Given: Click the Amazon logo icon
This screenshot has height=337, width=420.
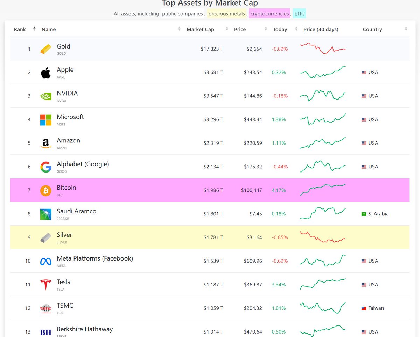Looking at the screenshot, I should pos(45,144).
